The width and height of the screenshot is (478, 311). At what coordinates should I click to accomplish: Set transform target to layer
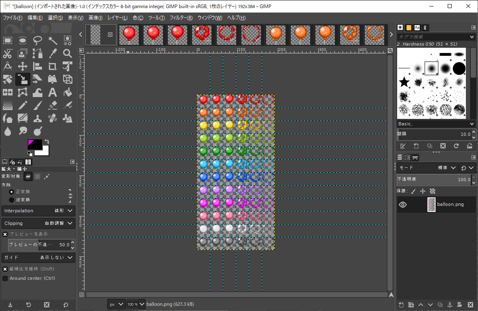(x=28, y=177)
